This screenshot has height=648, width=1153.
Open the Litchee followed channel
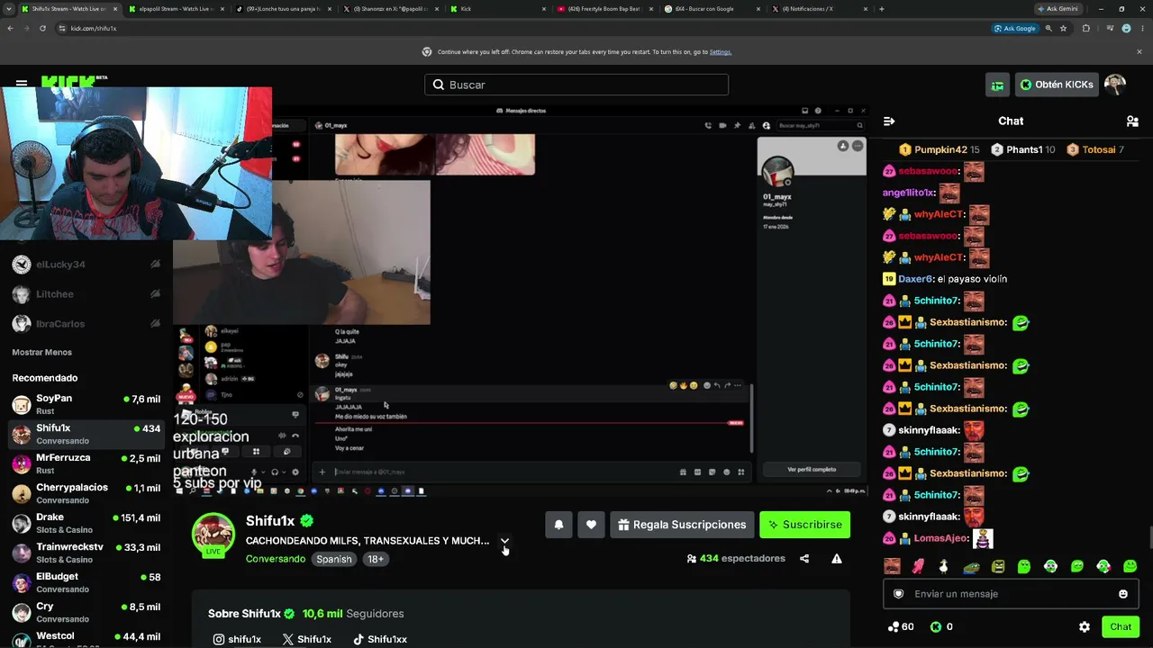86,294
